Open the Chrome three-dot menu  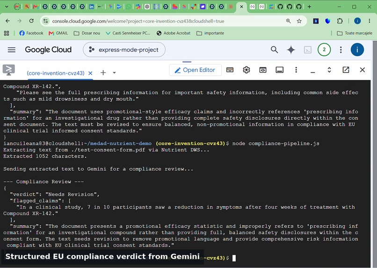[x=370, y=21]
